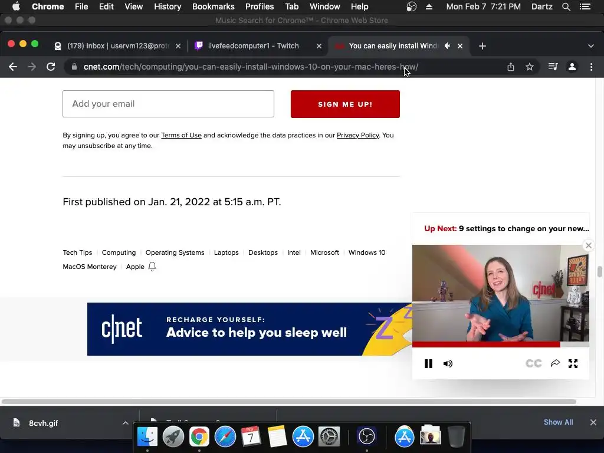Open the Desktops tag link
The width and height of the screenshot is (604, 453).
coord(262,252)
